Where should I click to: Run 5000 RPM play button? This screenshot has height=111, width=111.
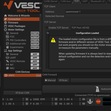pos(56,99)
